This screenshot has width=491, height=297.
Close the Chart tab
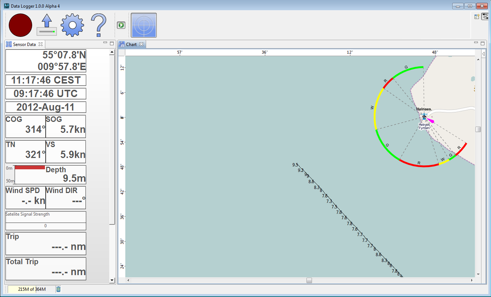(x=141, y=45)
